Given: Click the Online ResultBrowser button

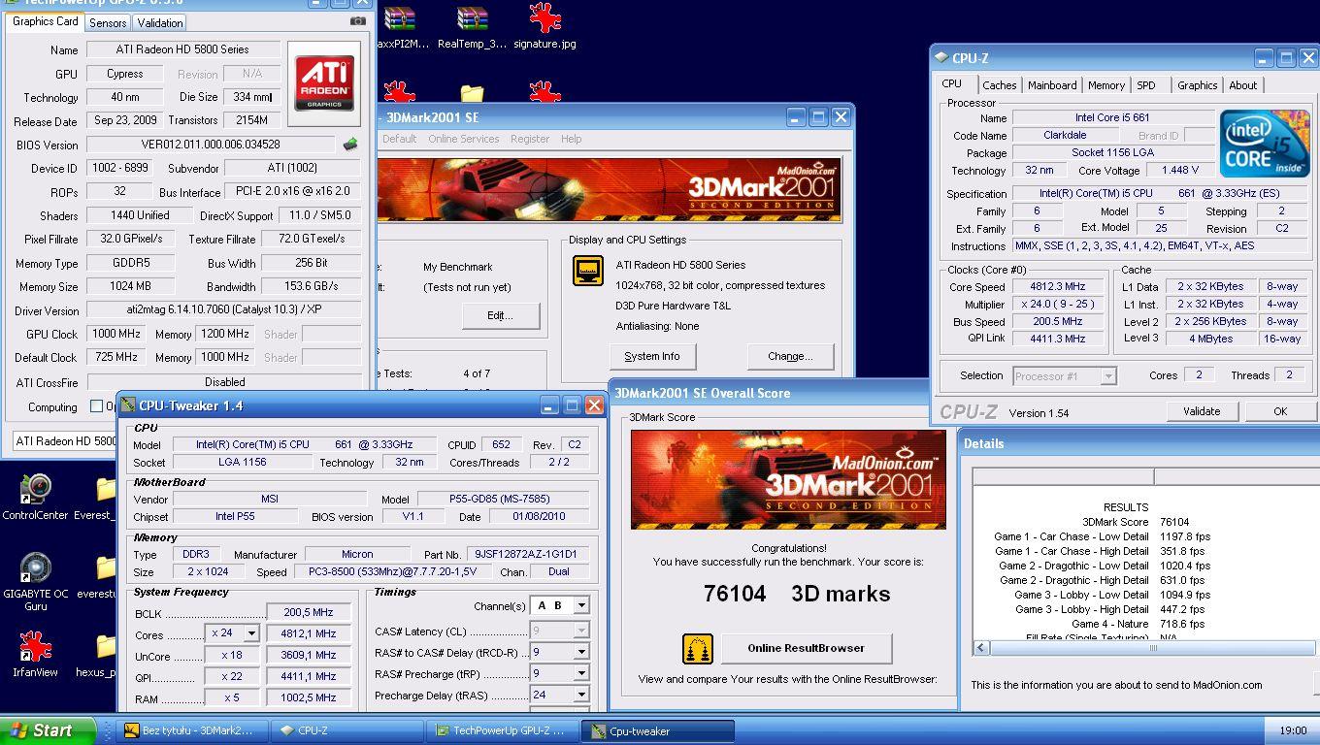Looking at the screenshot, I should [x=806, y=648].
